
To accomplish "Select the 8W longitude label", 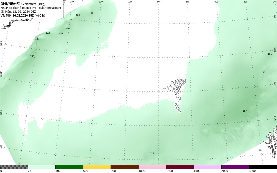I will pos(159,2).
